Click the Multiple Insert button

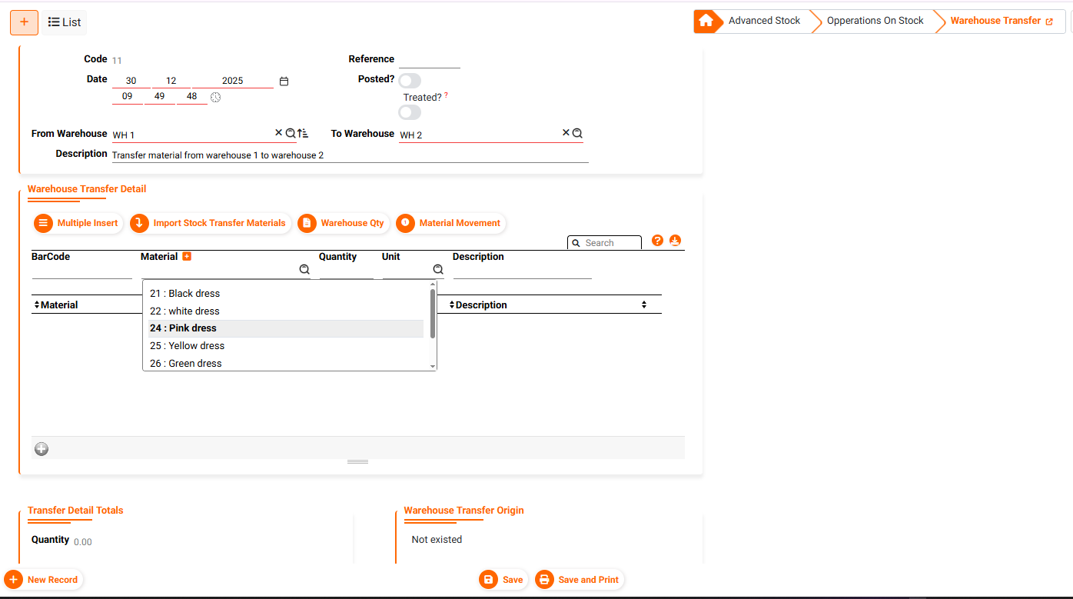(x=78, y=223)
